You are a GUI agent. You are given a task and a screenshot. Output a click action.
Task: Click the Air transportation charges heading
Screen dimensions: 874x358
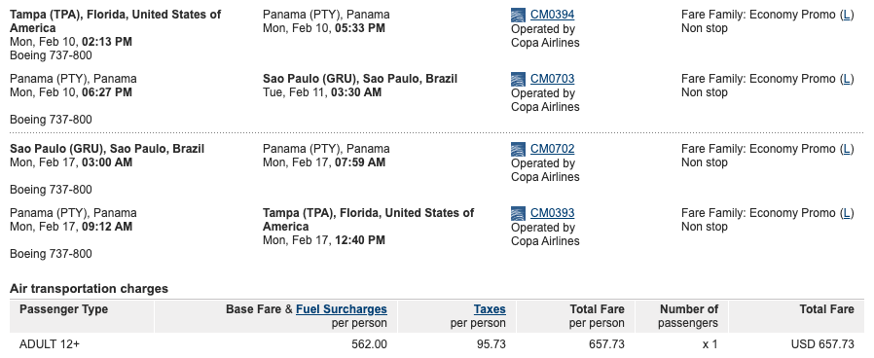(x=89, y=289)
